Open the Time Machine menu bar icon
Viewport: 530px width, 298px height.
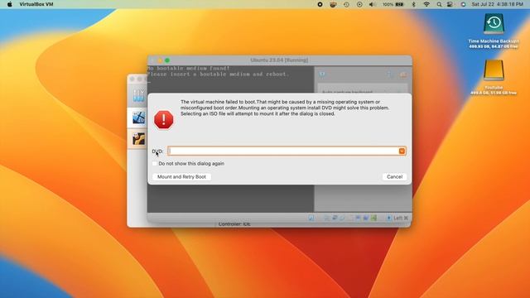pos(346,4)
